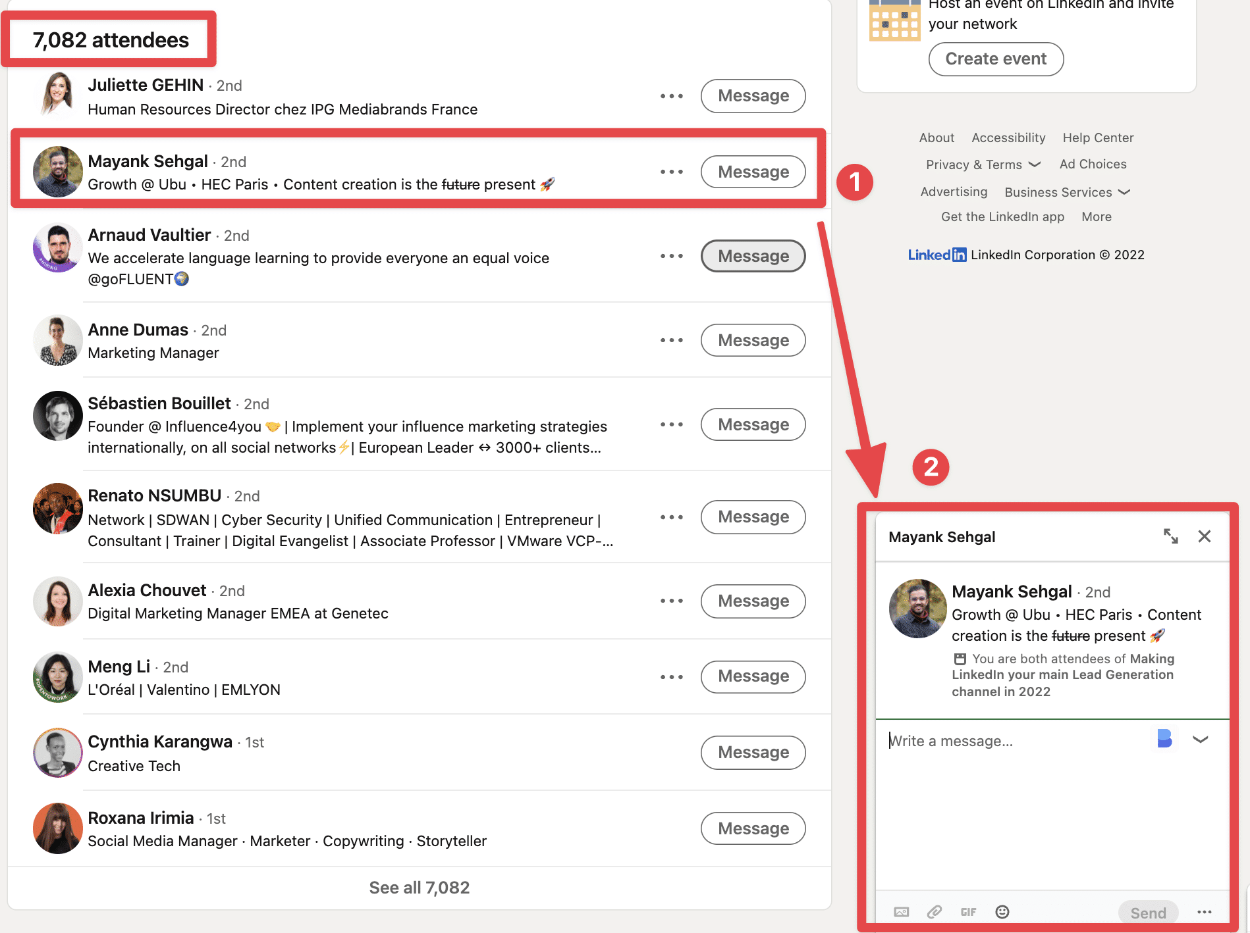
Task: Open Roxana Irimia's profile photo
Action: [58, 828]
